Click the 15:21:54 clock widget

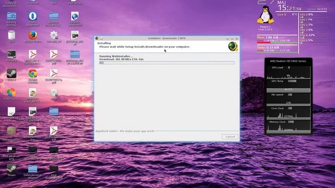point(289,8)
